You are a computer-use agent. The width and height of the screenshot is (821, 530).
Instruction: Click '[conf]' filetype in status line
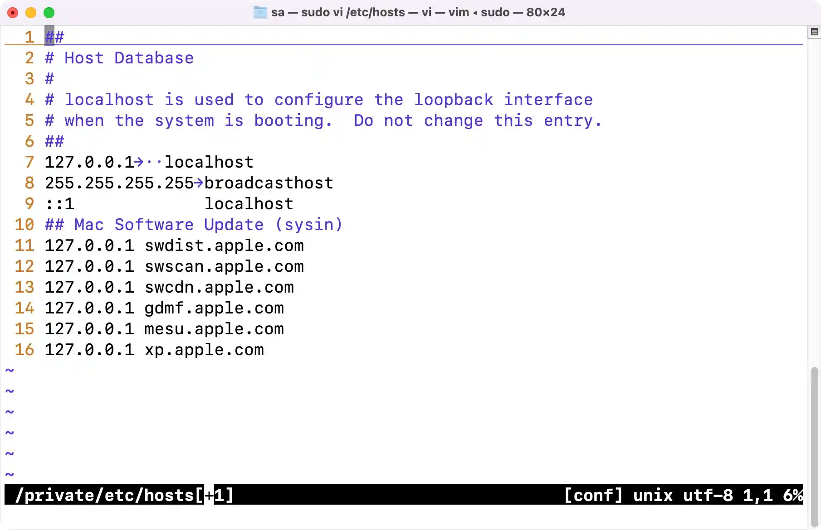click(x=593, y=495)
